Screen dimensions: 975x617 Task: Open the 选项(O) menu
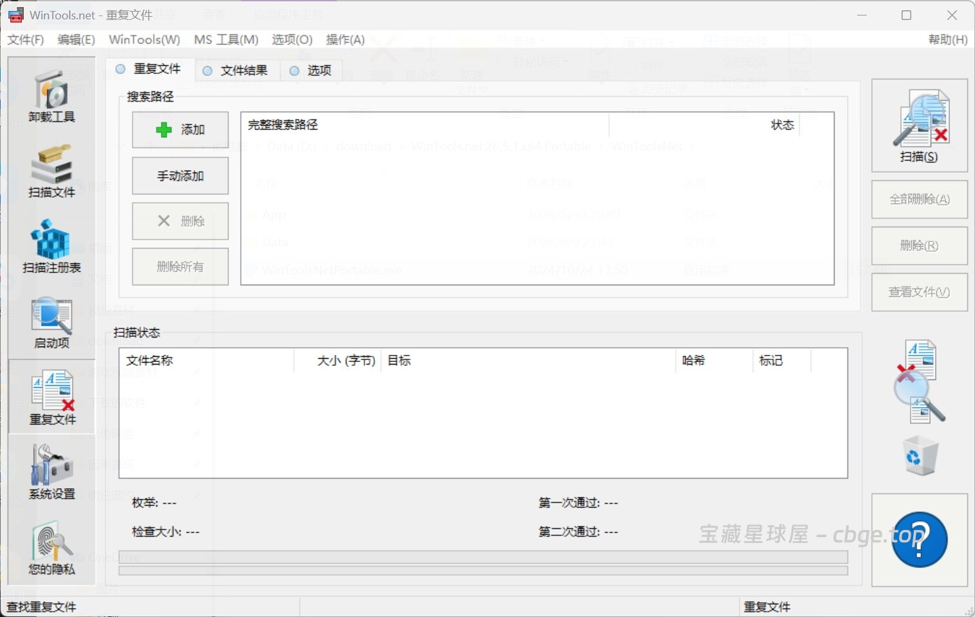click(x=292, y=40)
